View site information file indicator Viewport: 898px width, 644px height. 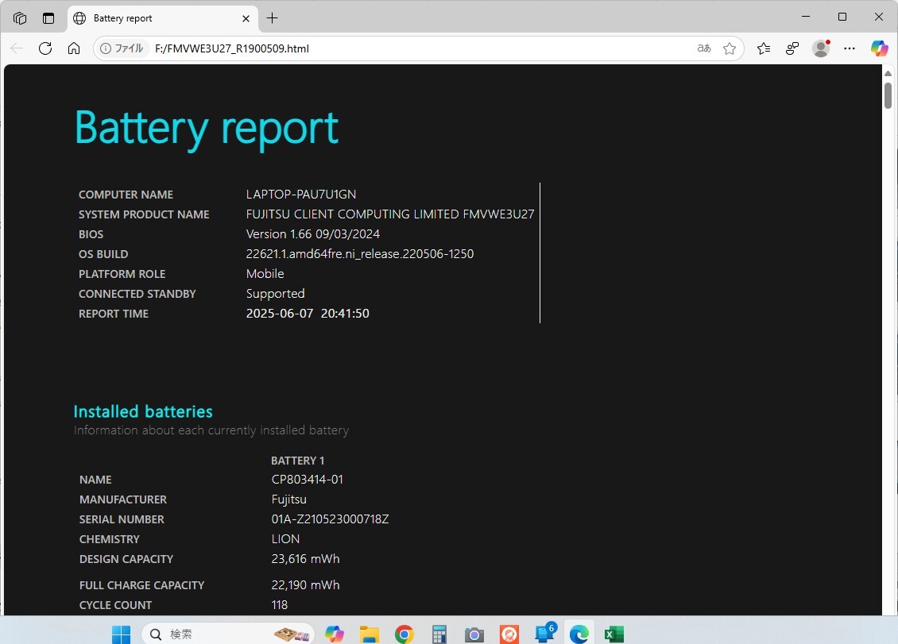[x=122, y=48]
